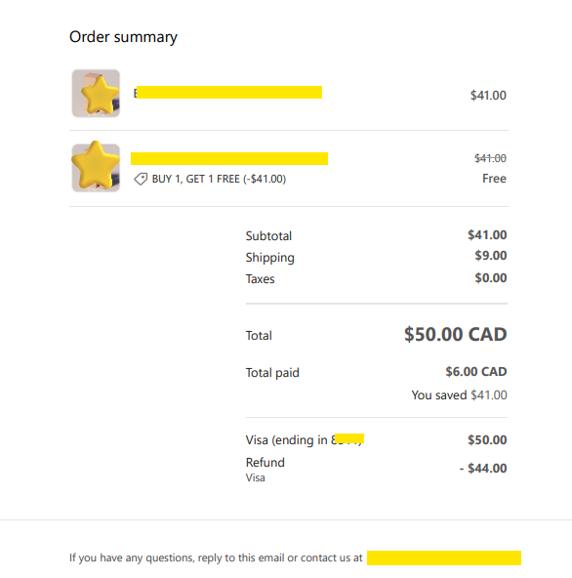Select the Shipping amount $9.00
Image resolution: width=572 pixels, height=578 pixels.
pos(491,256)
